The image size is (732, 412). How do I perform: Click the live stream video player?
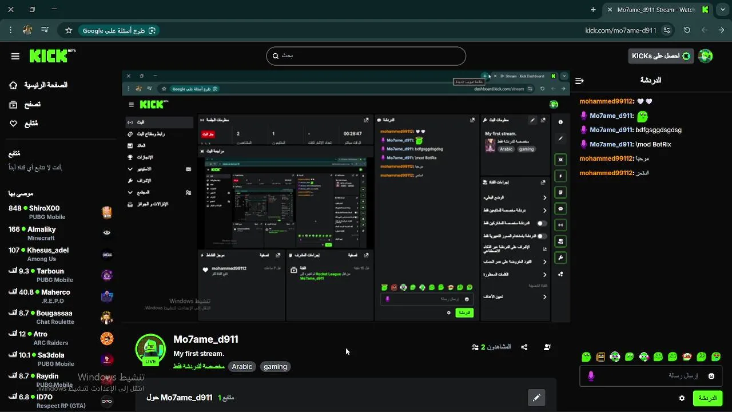[x=346, y=196]
